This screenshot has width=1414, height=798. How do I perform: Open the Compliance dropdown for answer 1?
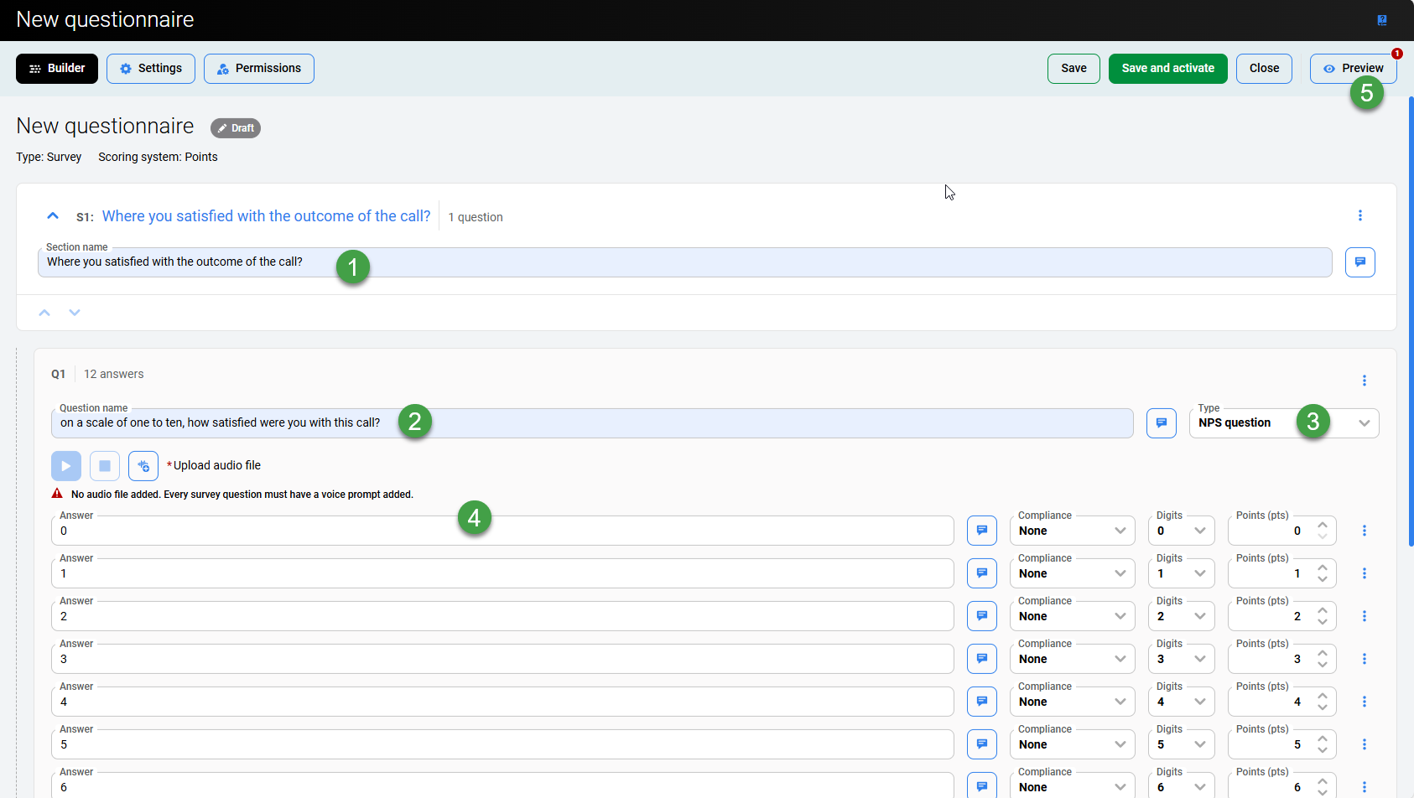point(1072,574)
